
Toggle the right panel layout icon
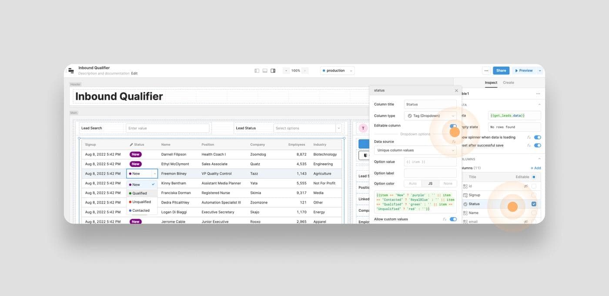pyautogui.click(x=273, y=71)
